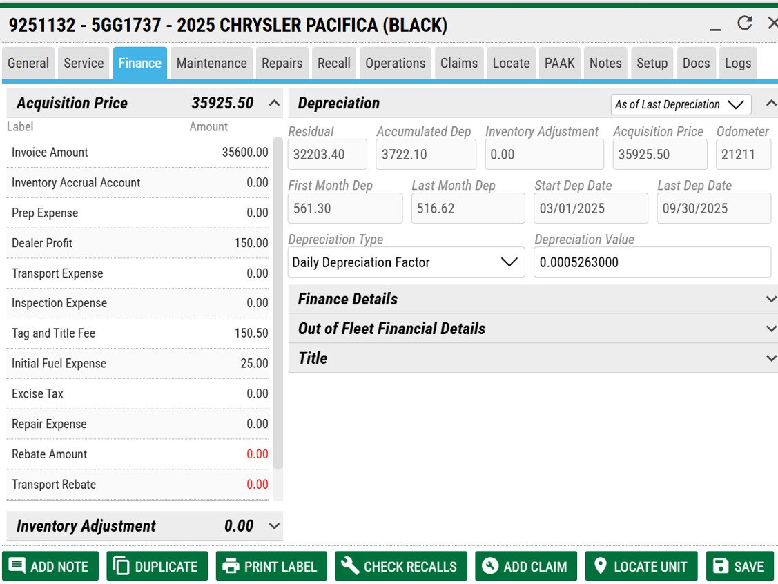This screenshot has height=584, width=778.
Task: Expand the Inventory Adjustment section
Action: click(274, 526)
